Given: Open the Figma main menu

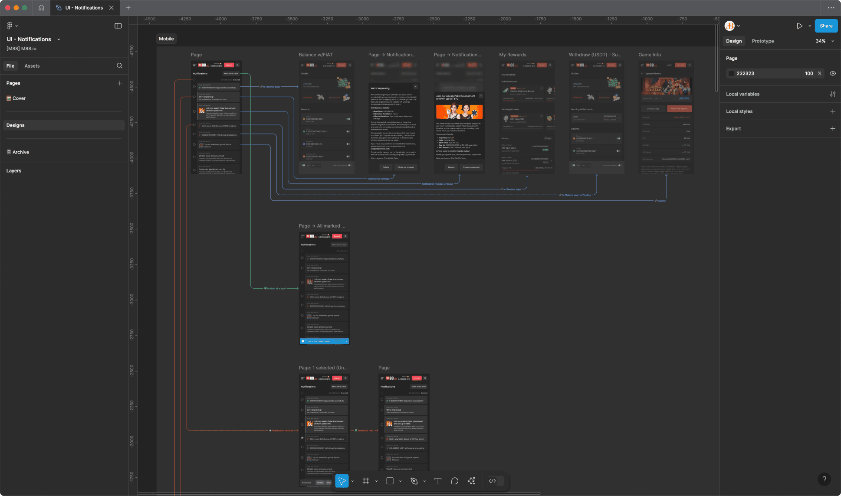Looking at the screenshot, I should (10, 26).
